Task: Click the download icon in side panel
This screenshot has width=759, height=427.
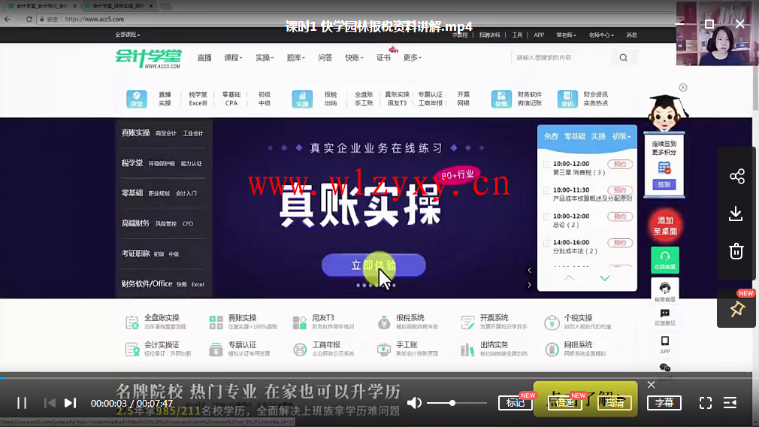Action: coord(736,214)
